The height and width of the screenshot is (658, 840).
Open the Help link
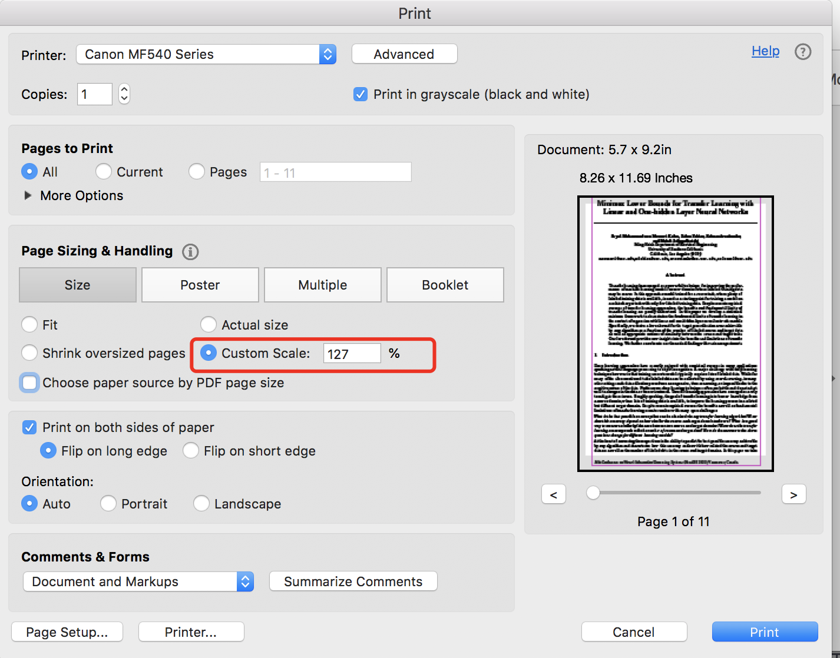coord(766,51)
